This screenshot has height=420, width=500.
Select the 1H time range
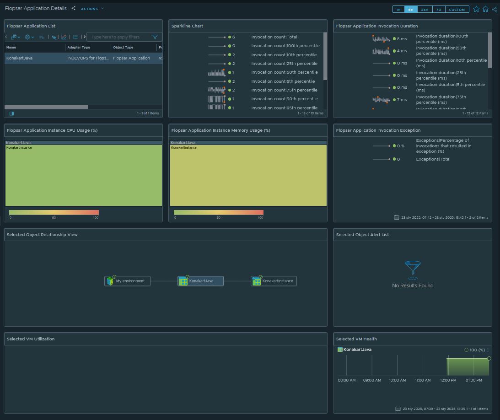(398, 10)
